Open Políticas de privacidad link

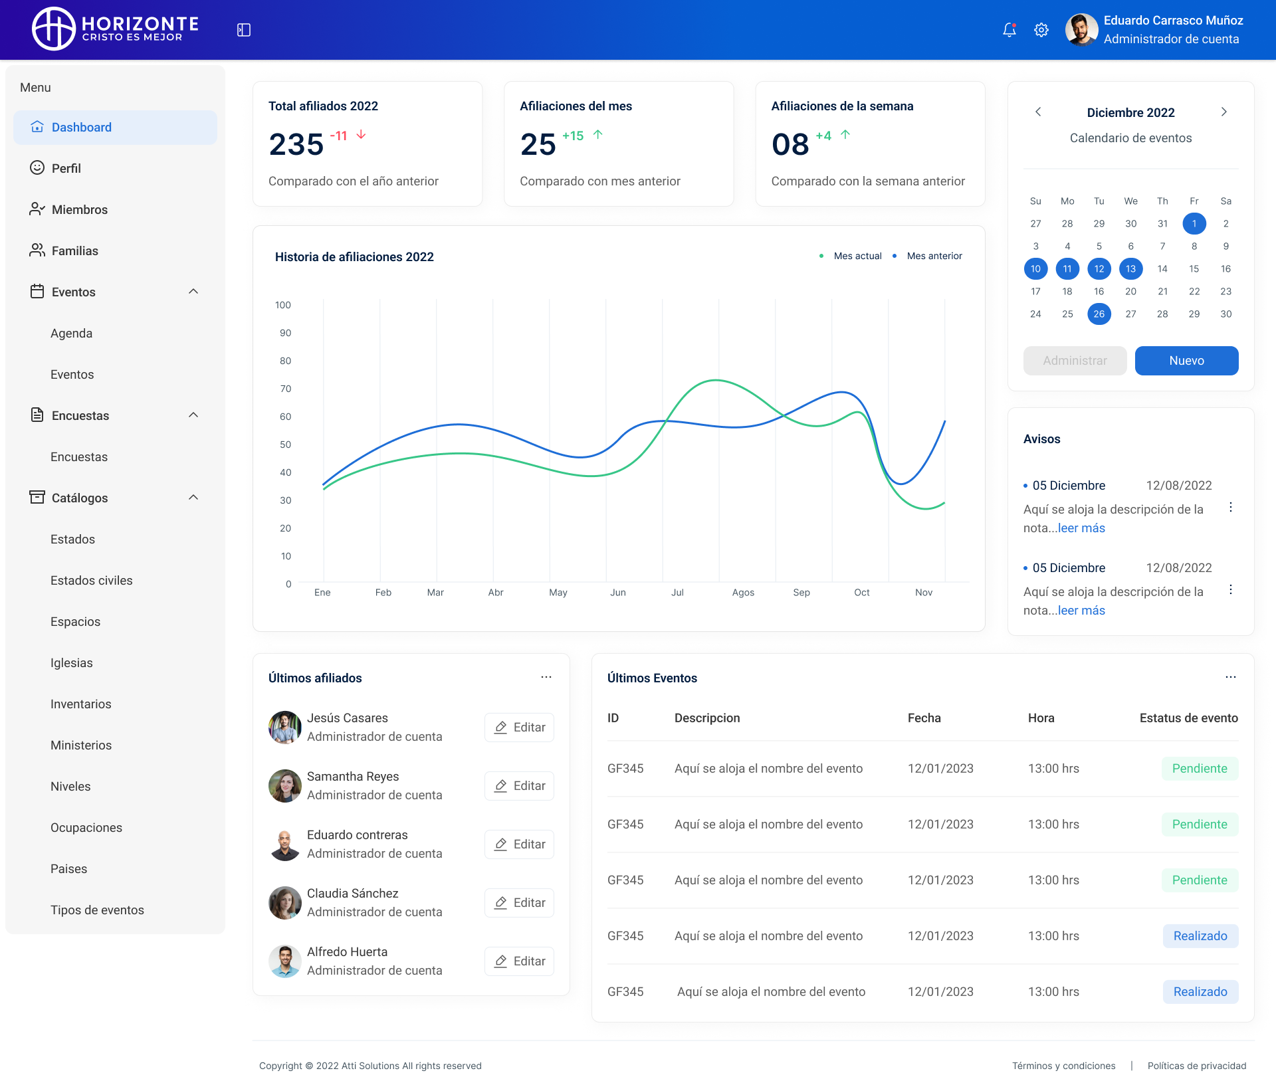[1197, 1066]
